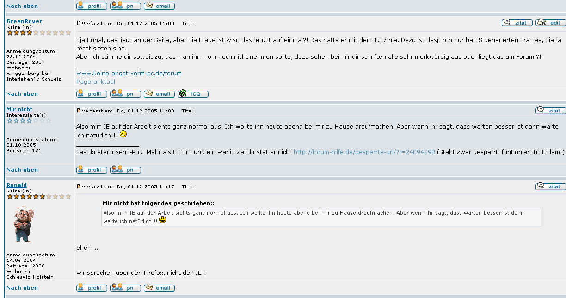Send pn to Mir nicht

(125, 170)
